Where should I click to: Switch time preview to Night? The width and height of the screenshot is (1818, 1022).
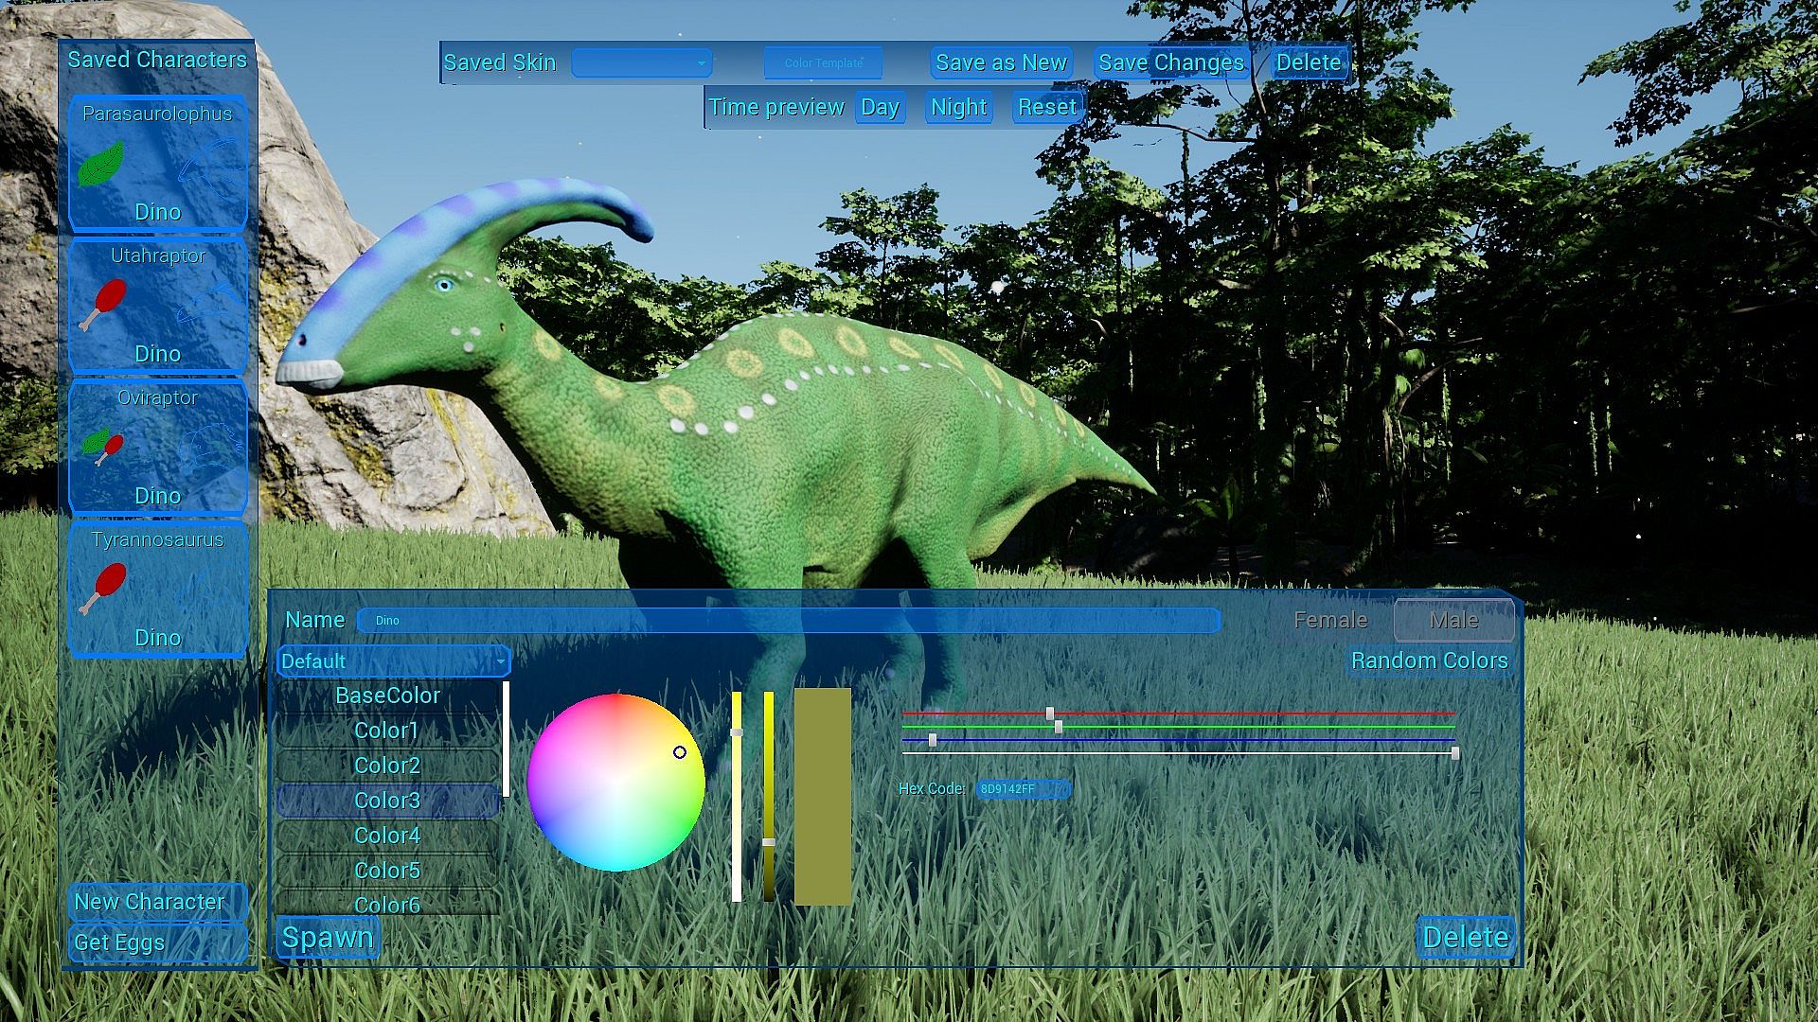click(x=958, y=107)
